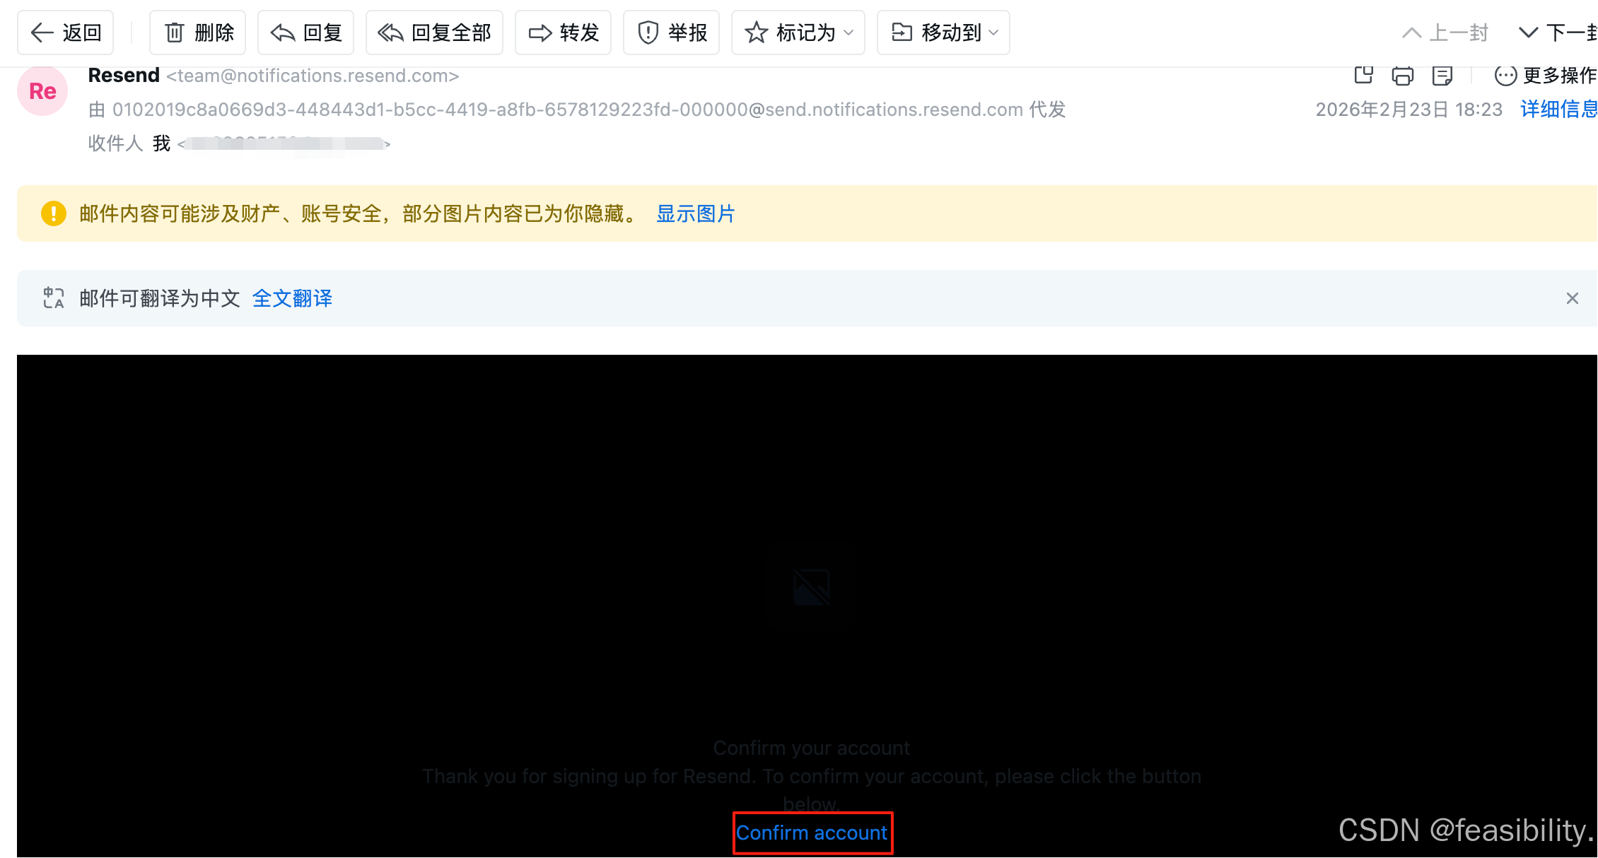Viewport: 1598px width, 858px height.
Task: Expand the 移动到 move-to dropdown
Action: coord(943,33)
